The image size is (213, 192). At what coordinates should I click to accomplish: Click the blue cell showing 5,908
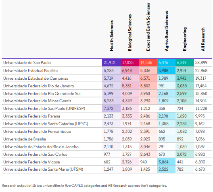(166, 70)
